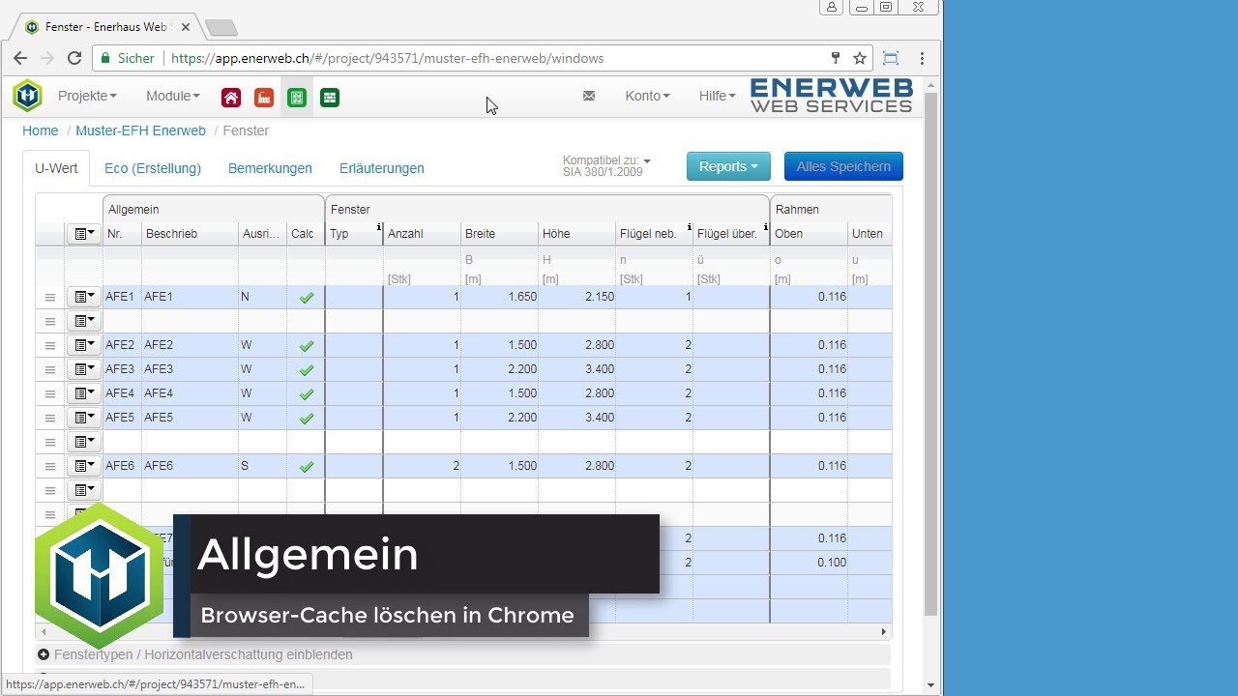The height and width of the screenshot is (696, 1238).
Task: Reload the page in Chrome
Action: (74, 58)
